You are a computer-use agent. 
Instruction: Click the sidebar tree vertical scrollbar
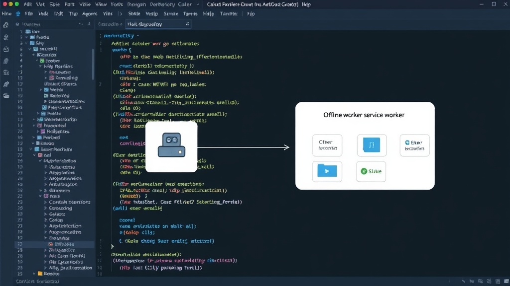click(x=93, y=64)
